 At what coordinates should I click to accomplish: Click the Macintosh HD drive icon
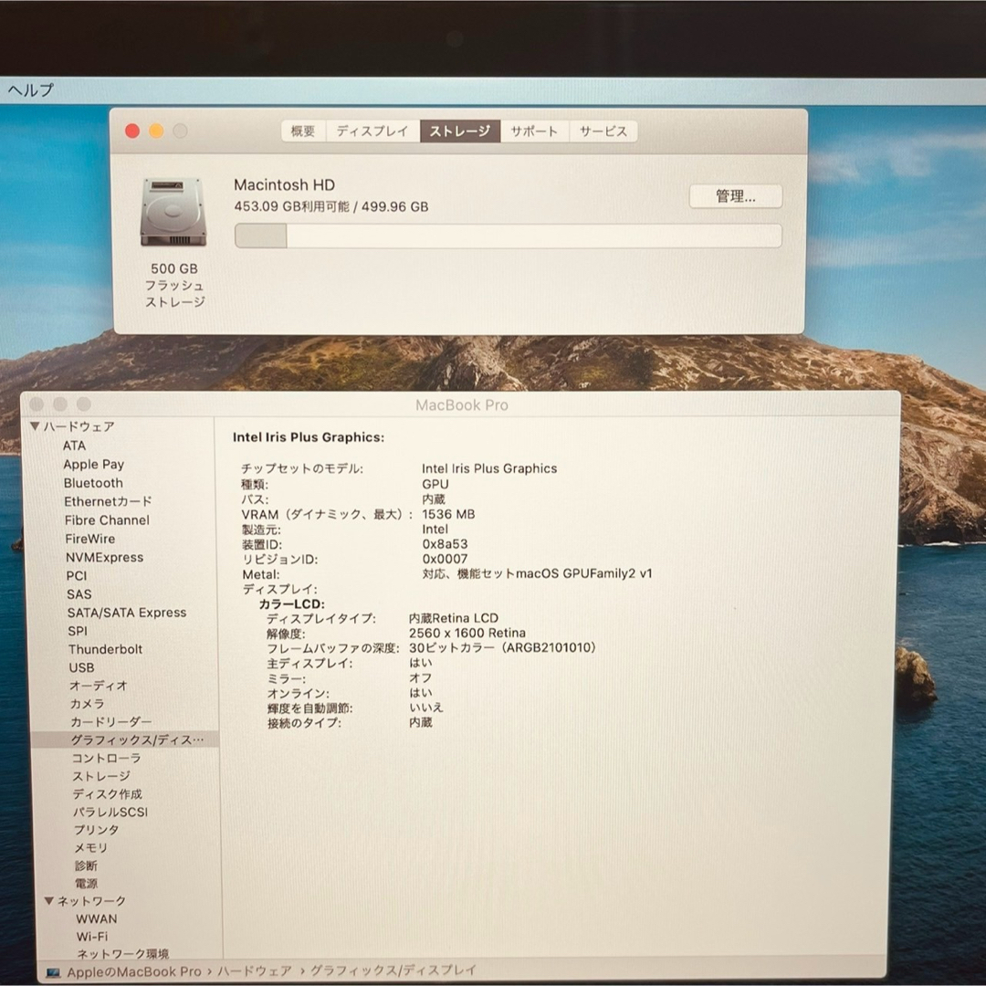coord(173,213)
